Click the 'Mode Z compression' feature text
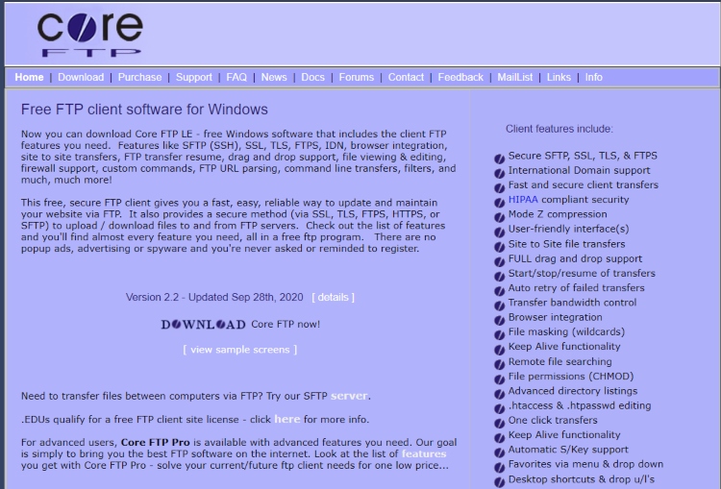Image resolution: width=721 pixels, height=489 pixels. [558, 214]
